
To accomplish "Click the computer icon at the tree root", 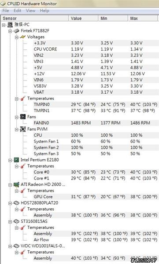I will [x=10, y=25].
